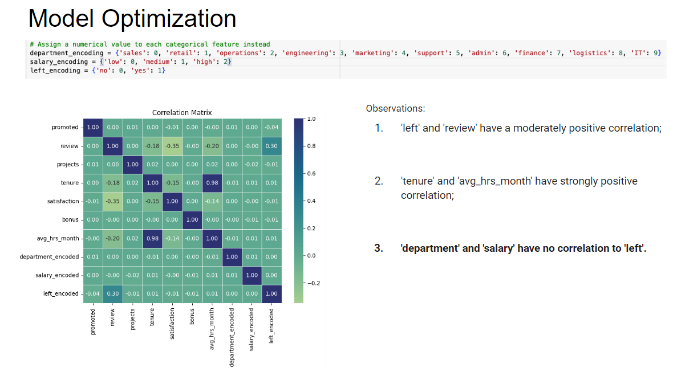The width and height of the screenshot is (677, 380).
Task: Click the Model Optimization slide title
Action: click(x=132, y=19)
